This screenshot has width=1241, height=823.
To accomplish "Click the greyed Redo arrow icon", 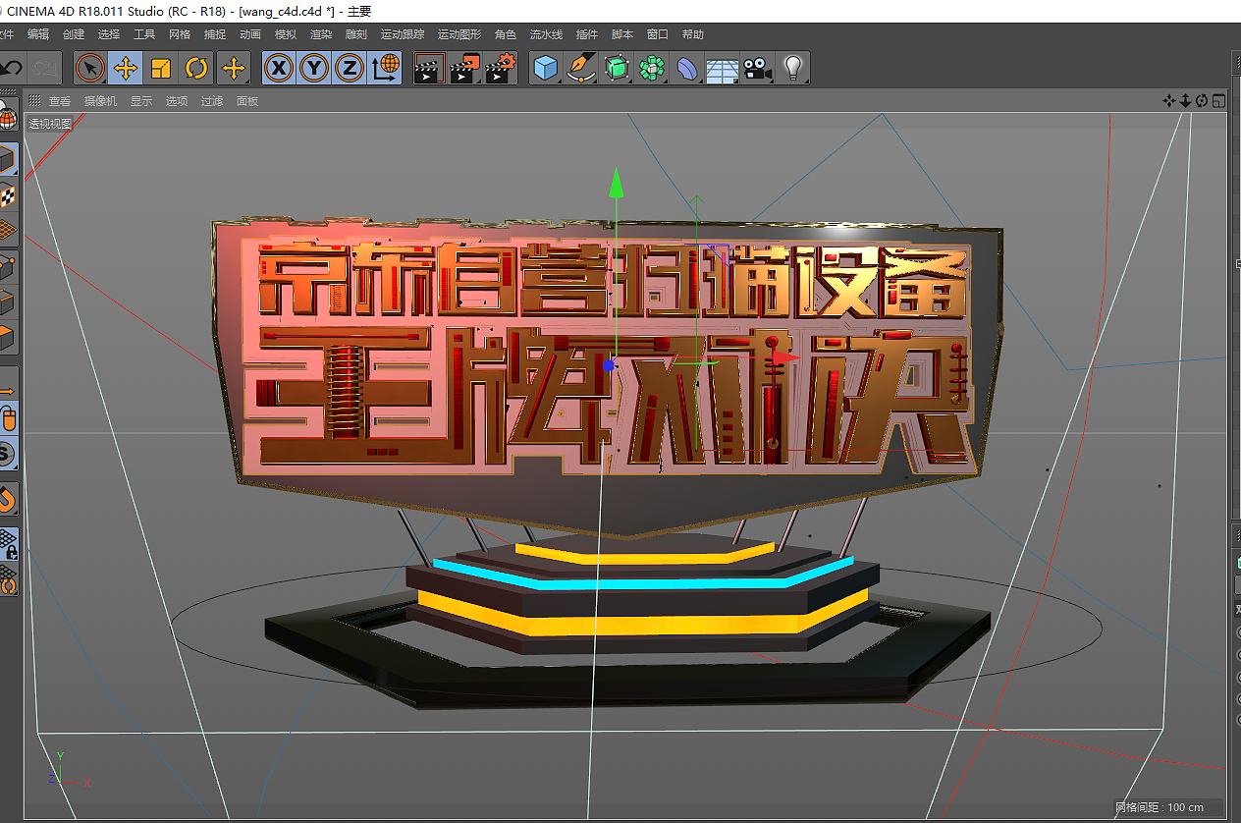I will (43, 68).
